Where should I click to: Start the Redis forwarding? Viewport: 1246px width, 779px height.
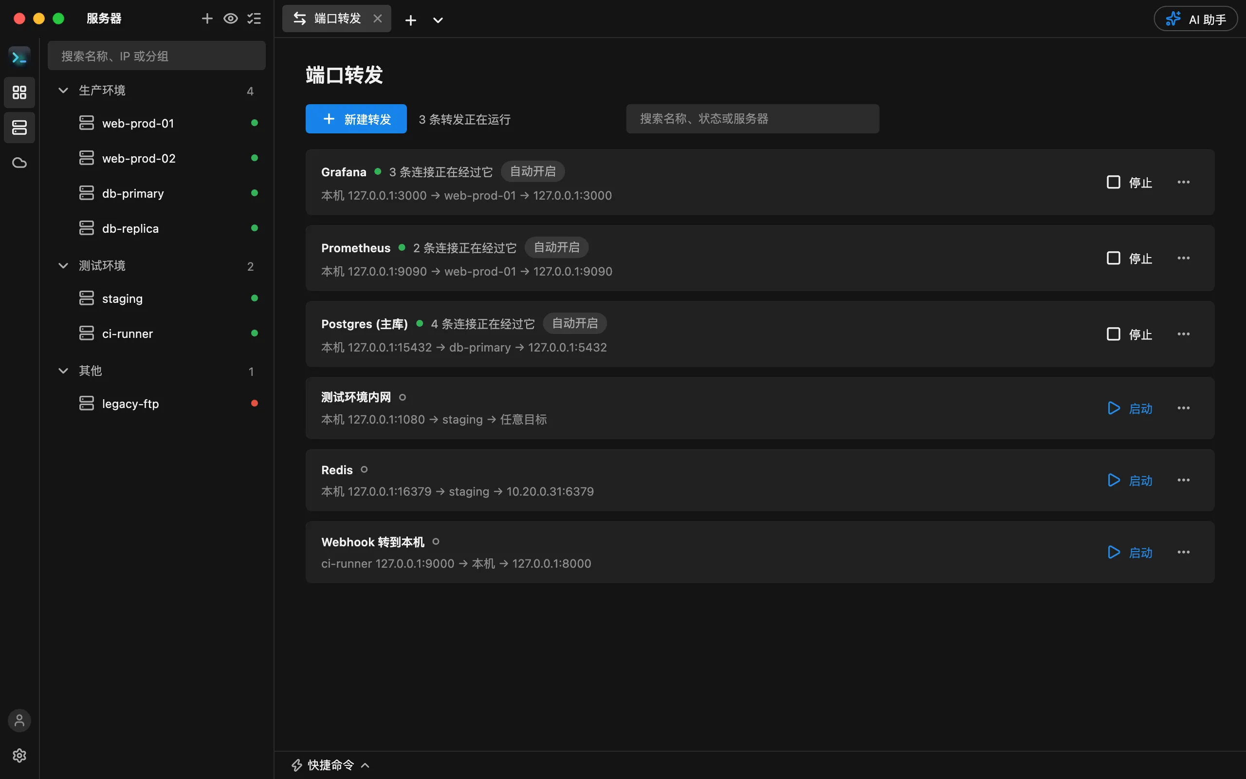point(1129,480)
